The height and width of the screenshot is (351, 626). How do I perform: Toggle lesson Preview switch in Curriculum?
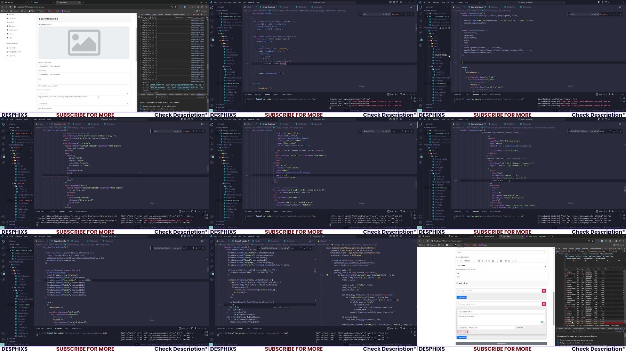tap(524, 327)
